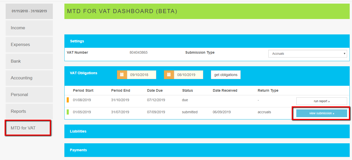Click the 'due' status cell
The height and width of the screenshot is (160, 352).
click(x=185, y=100)
